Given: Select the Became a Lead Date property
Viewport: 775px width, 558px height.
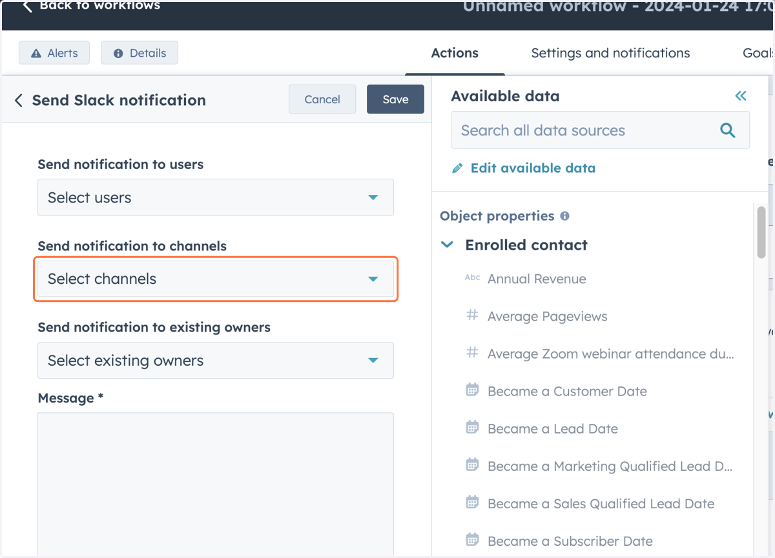Looking at the screenshot, I should tap(553, 429).
